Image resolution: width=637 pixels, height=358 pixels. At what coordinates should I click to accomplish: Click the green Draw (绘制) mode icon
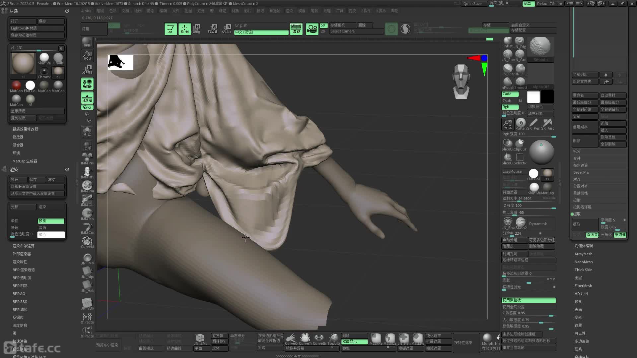coord(184,29)
